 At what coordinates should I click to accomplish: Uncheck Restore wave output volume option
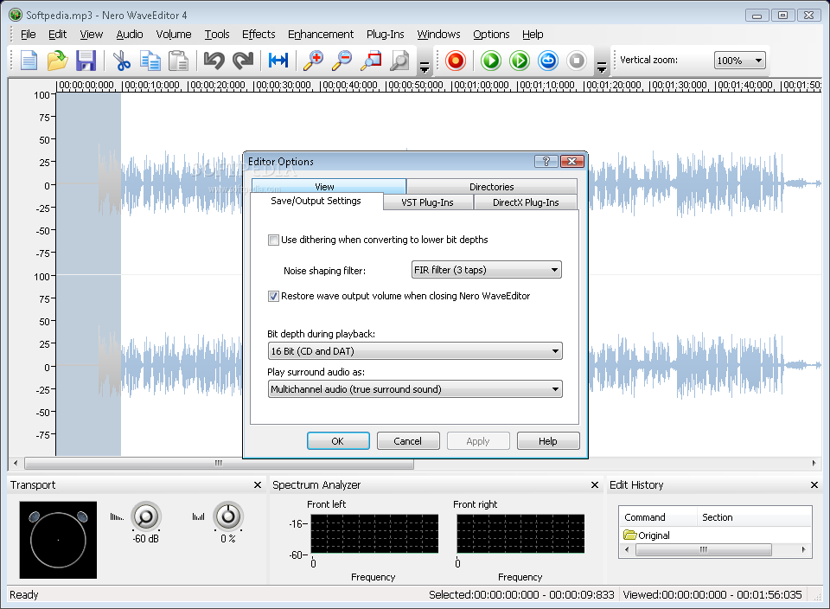[274, 296]
